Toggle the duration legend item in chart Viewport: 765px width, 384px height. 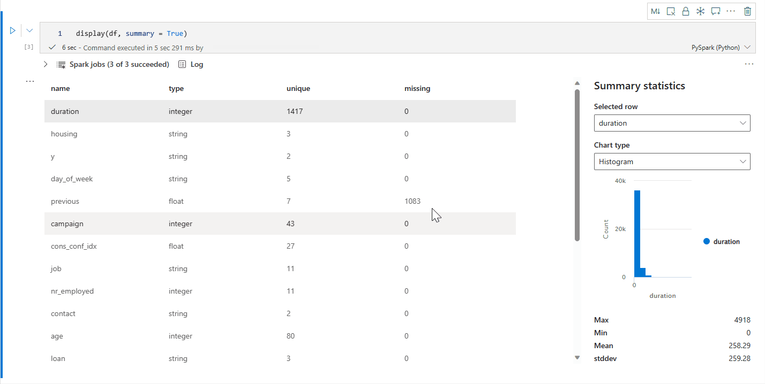[722, 242]
